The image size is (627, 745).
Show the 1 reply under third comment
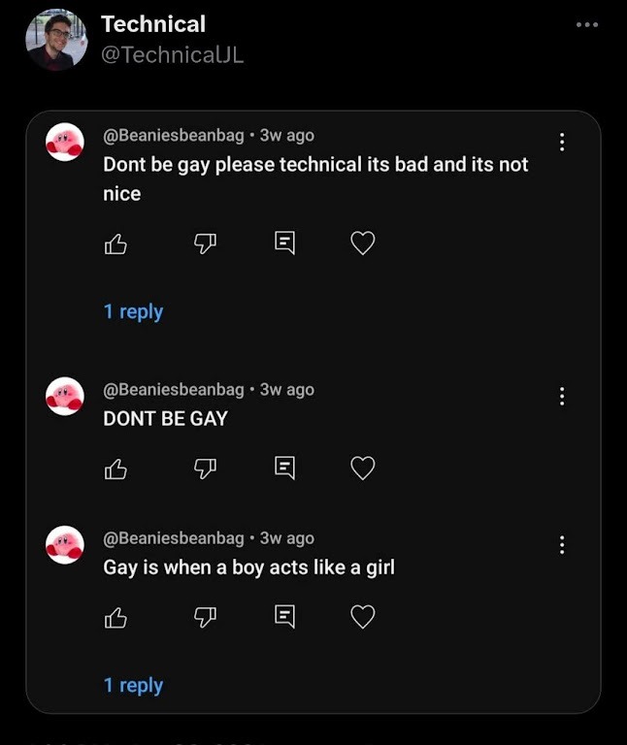pyautogui.click(x=133, y=685)
